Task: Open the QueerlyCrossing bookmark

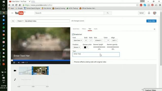Action: (x=59, y=8)
